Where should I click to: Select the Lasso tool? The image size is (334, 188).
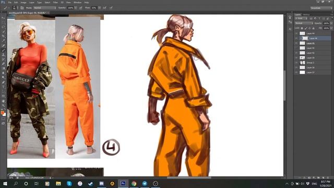3,27
